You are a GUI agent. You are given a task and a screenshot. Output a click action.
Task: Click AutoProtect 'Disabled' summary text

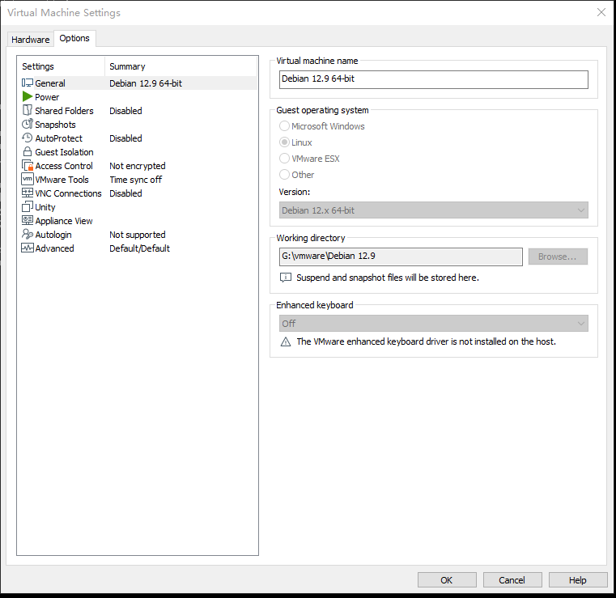[125, 138]
